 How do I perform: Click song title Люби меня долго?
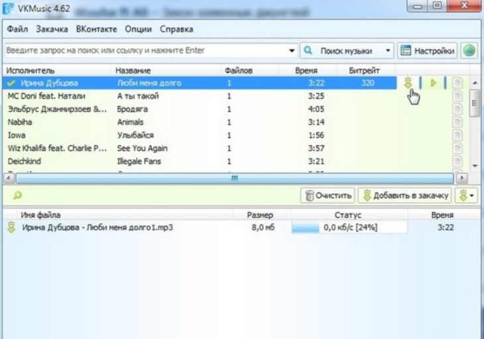tap(149, 83)
